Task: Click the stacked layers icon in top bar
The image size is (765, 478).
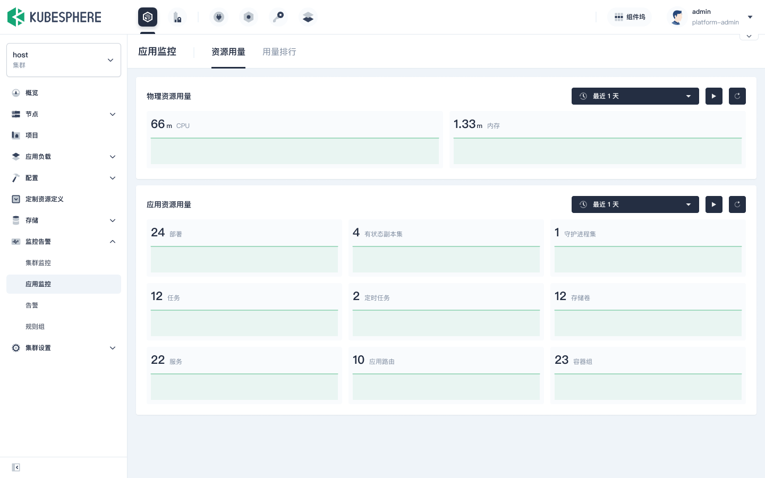Action: click(308, 17)
